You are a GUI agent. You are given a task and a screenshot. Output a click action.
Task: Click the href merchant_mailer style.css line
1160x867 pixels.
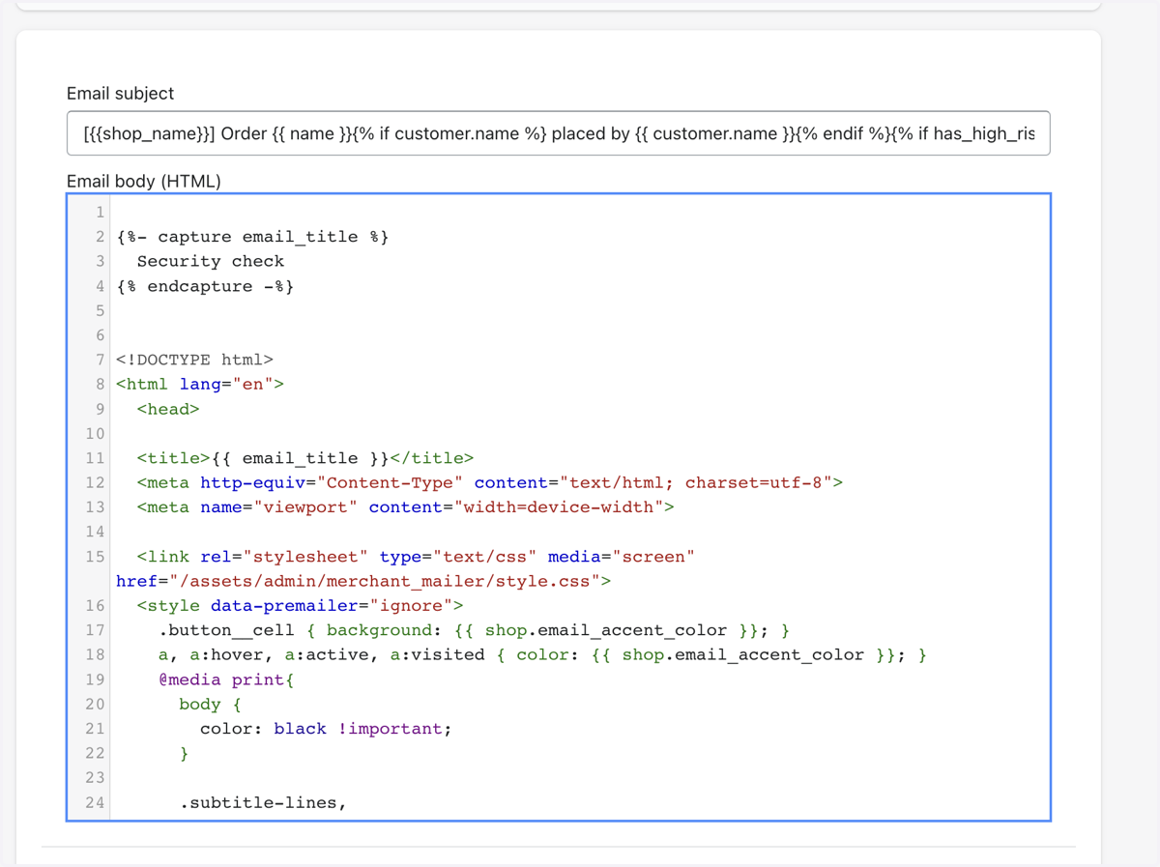coord(363,581)
